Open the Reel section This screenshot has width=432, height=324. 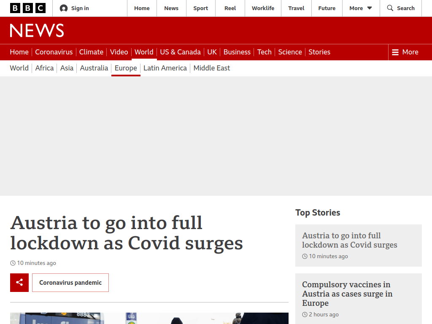pos(230,8)
